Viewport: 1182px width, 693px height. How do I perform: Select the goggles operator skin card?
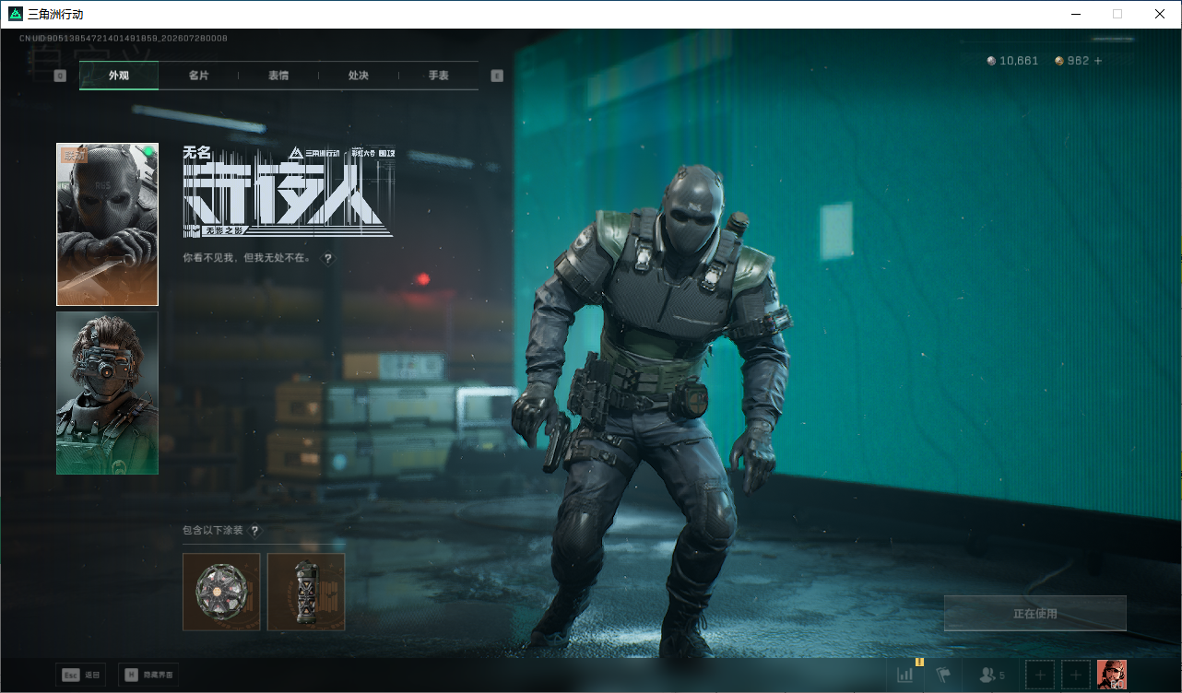pos(107,393)
